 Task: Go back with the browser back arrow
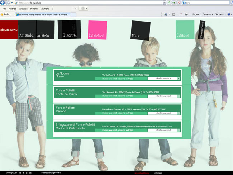(x=3, y=3)
